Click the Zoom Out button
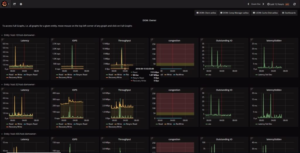Viewport: 300px width, 153px height. [x=256, y=4]
